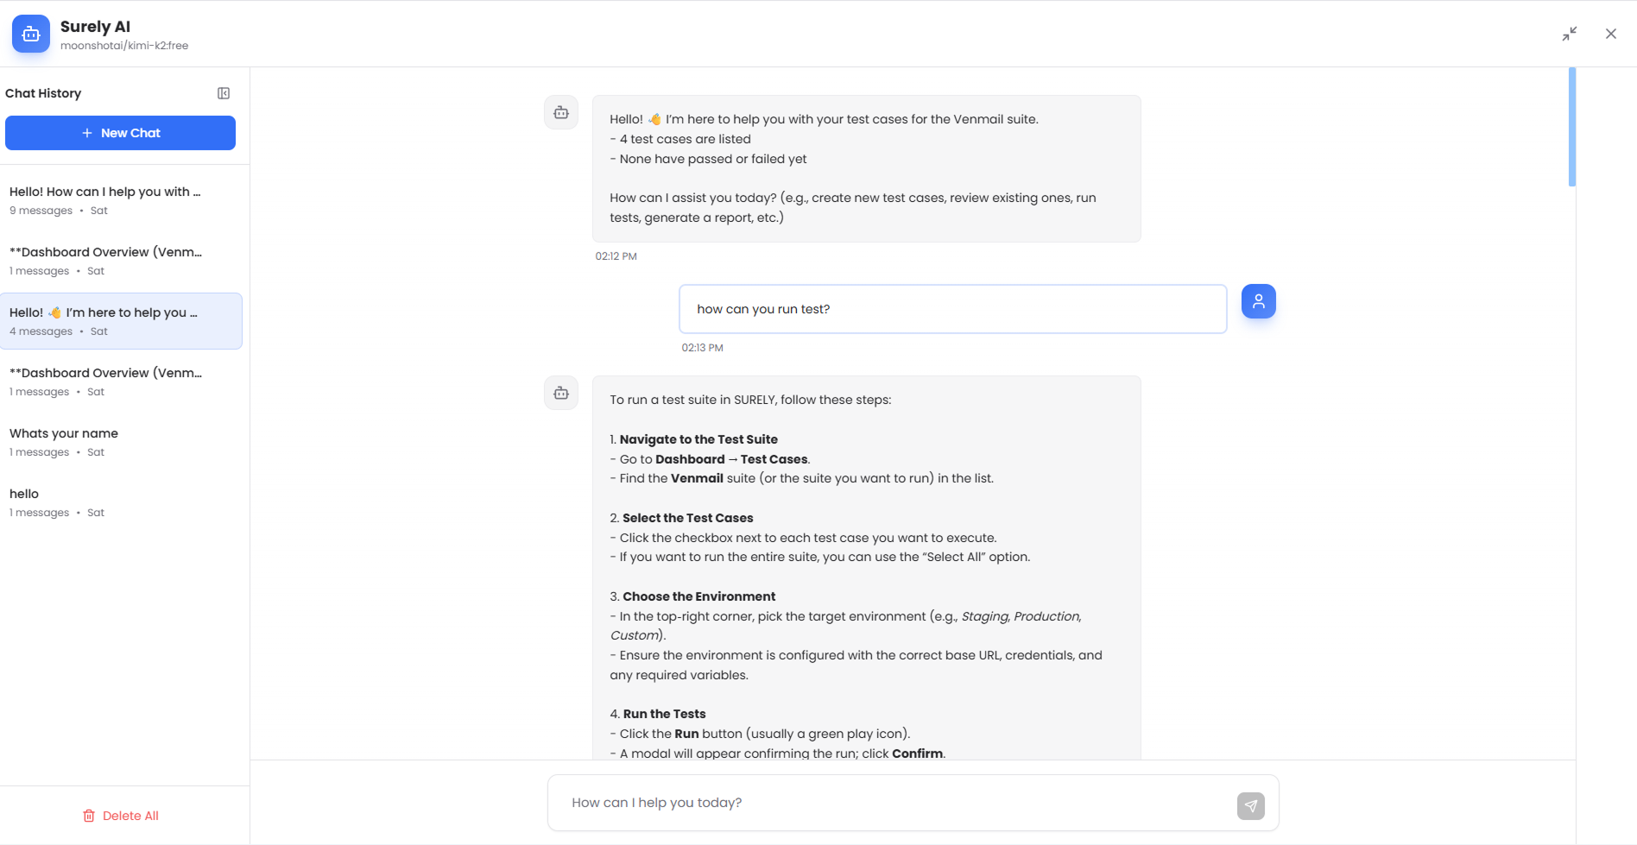
Task: Click the Surely AI robot logo icon
Action: coord(30,33)
